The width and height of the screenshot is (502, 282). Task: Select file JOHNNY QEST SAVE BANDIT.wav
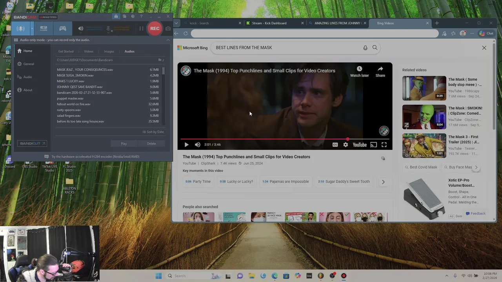point(80,87)
